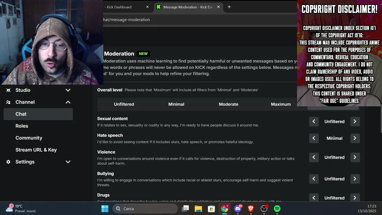
Task: Increase Violence filter with right arrow
Action: pos(355,157)
